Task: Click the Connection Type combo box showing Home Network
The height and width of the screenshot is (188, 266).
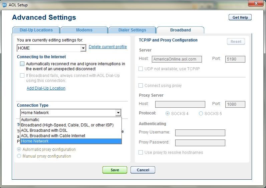Action: coord(70,112)
